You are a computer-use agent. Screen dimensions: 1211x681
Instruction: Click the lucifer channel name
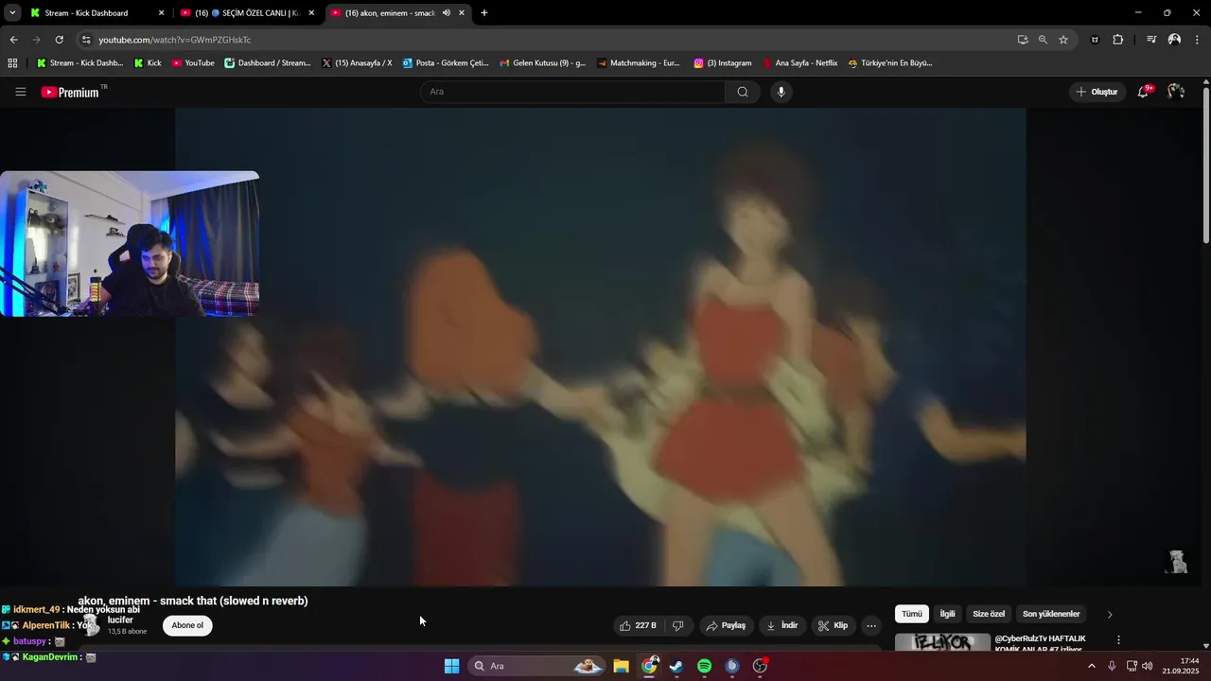coord(120,620)
